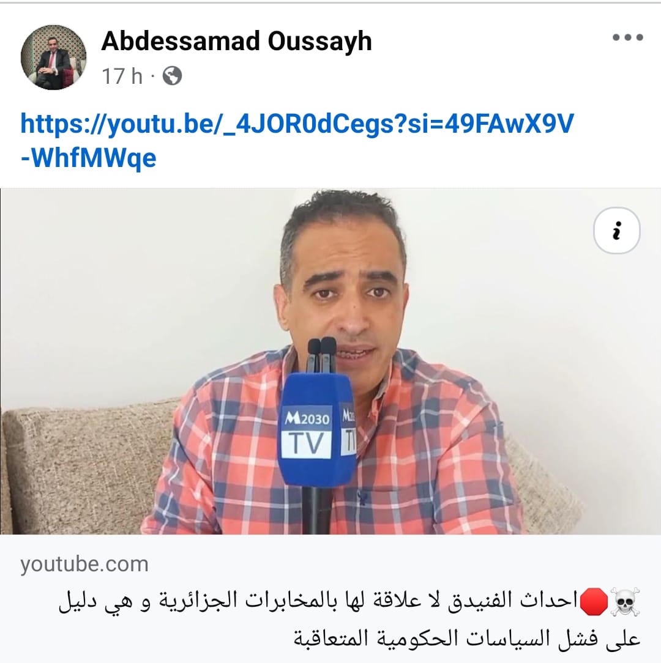Click the gray link card footer area
661x663 pixels.
[x=330, y=599]
